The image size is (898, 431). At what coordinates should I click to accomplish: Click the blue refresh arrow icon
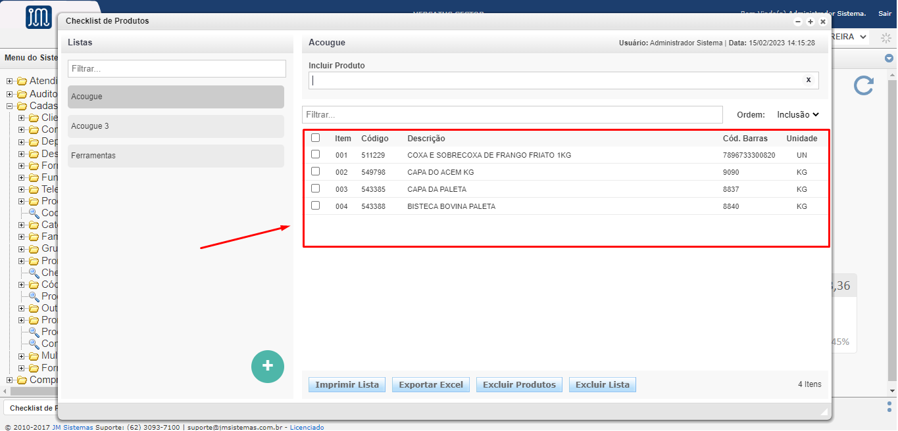pyautogui.click(x=864, y=85)
